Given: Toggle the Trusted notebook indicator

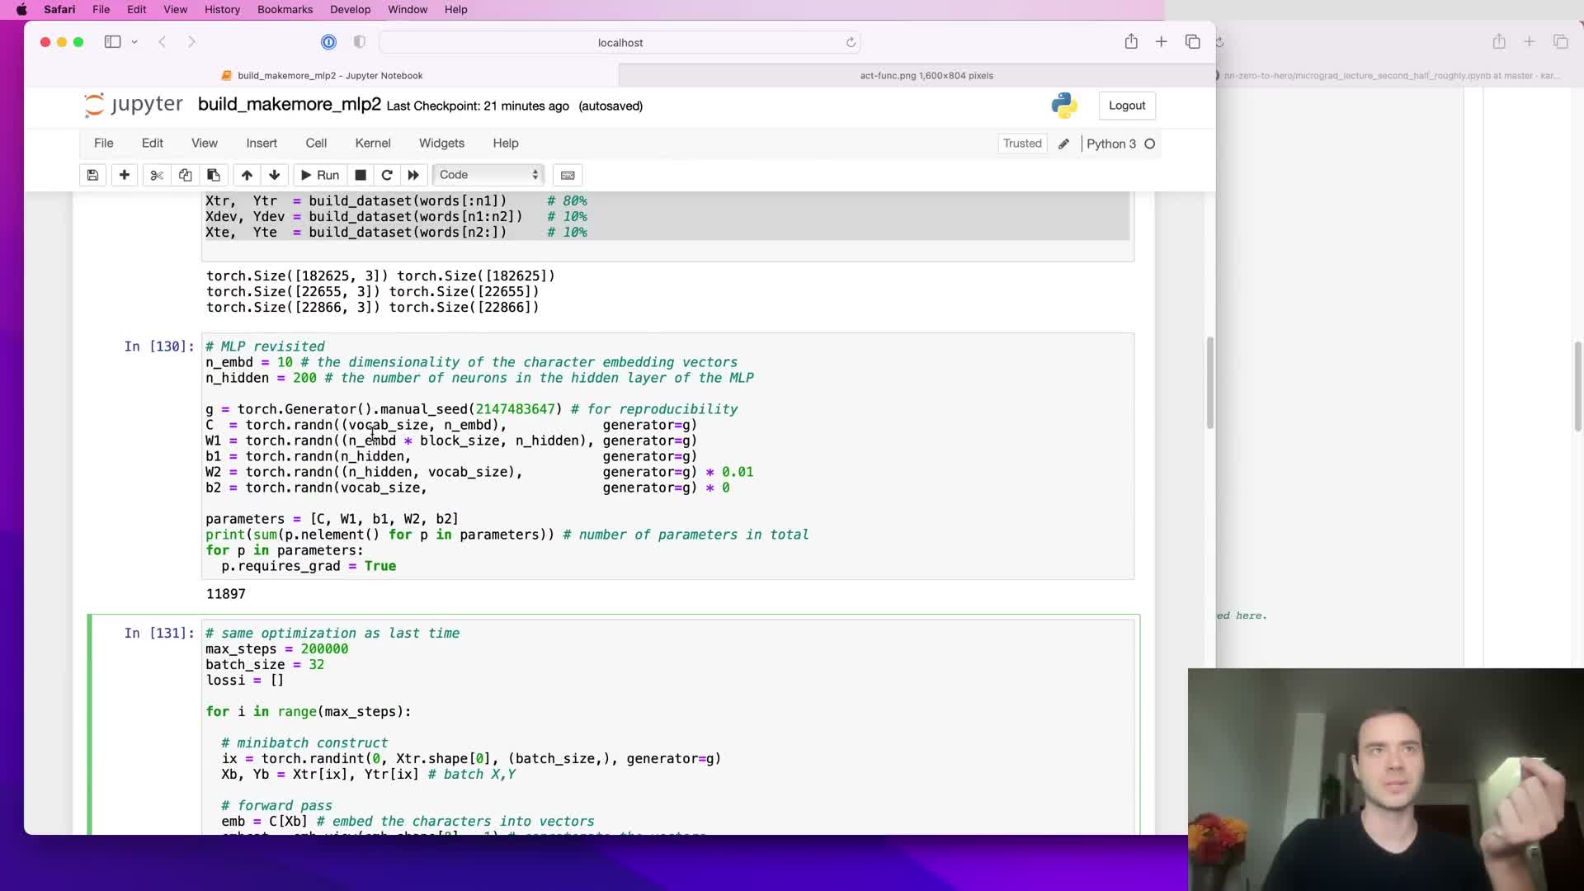Looking at the screenshot, I should click(1022, 144).
